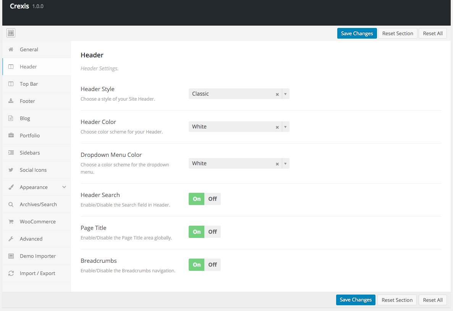Click the General home icon

click(11, 49)
